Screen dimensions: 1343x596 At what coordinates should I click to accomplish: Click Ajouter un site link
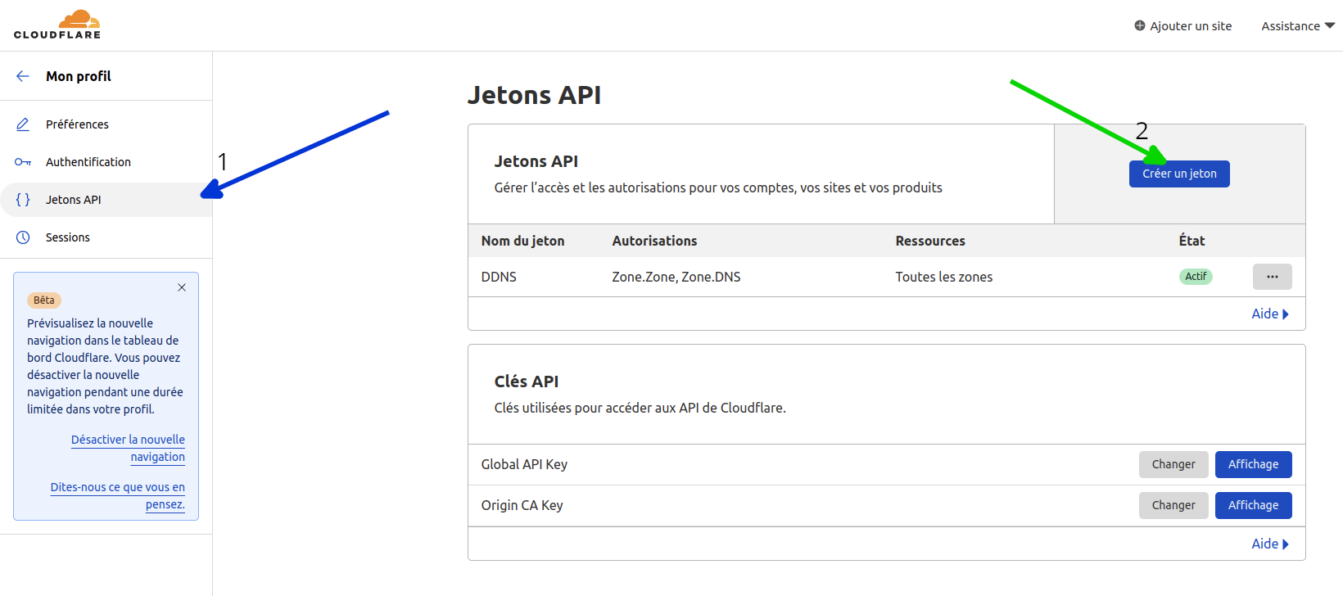(x=1190, y=26)
